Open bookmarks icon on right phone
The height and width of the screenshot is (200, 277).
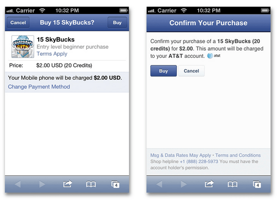pyautogui.click(x=233, y=184)
